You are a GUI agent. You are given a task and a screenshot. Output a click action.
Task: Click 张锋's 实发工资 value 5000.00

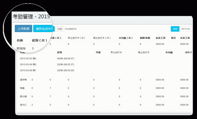tap(184, 88)
